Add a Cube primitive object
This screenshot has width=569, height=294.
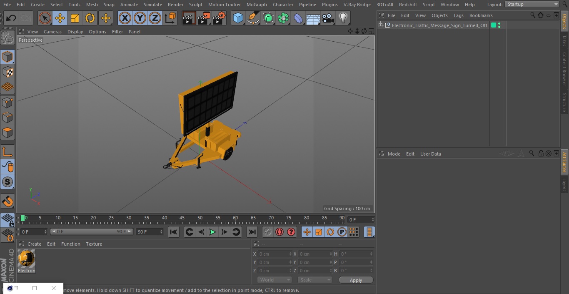tap(238, 18)
